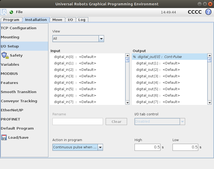Select TCP Configuration in sidebar
This screenshot has height=169, width=214.
tap(19, 28)
